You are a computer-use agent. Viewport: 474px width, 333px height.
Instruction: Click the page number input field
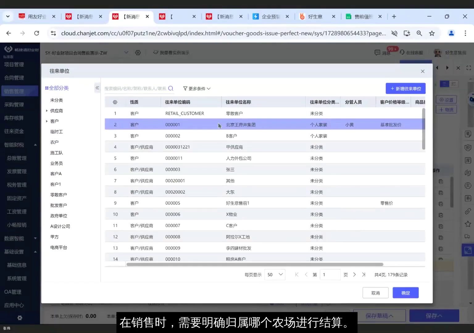point(330,274)
